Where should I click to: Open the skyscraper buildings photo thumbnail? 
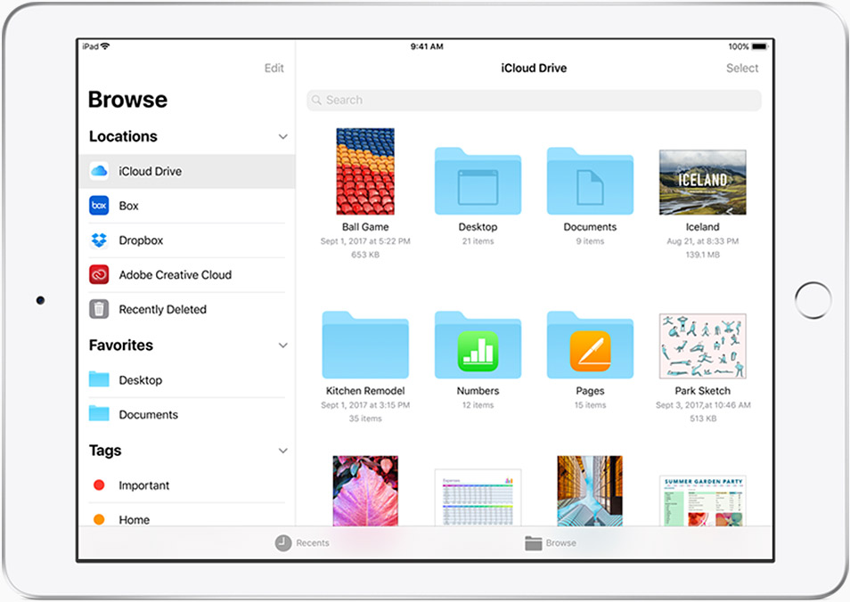[590, 491]
